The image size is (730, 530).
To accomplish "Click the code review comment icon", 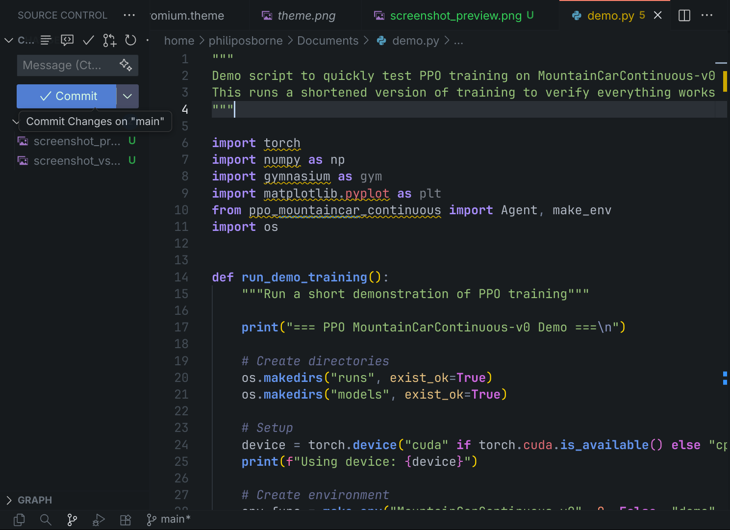I will tap(67, 40).
